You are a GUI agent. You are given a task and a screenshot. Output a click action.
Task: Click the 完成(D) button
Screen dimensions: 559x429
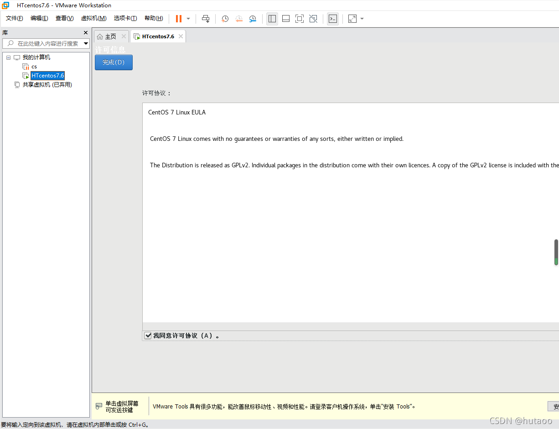pyautogui.click(x=114, y=62)
